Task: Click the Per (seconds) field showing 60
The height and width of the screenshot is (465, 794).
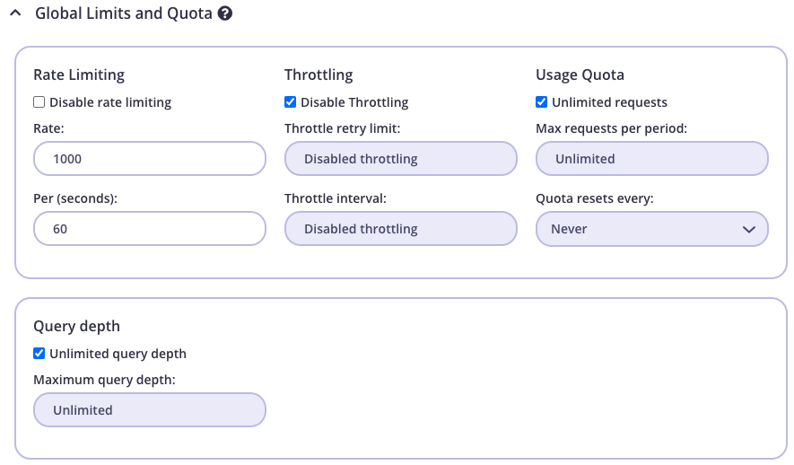Action: [x=149, y=229]
